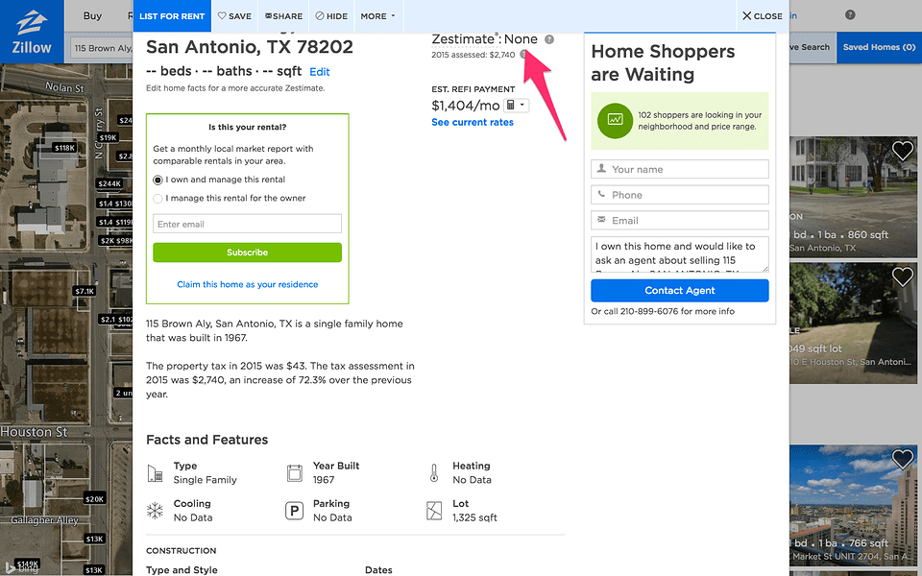Switch to the LIST FOR RENT tab
This screenshot has height=576, width=922.
point(171,15)
